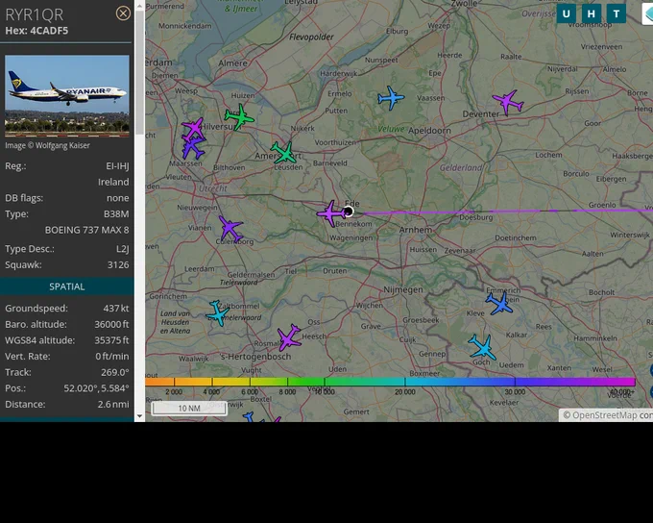The height and width of the screenshot is (523, 653).
Task: Click the Arnhem city label on map
Action: [415, 230]
